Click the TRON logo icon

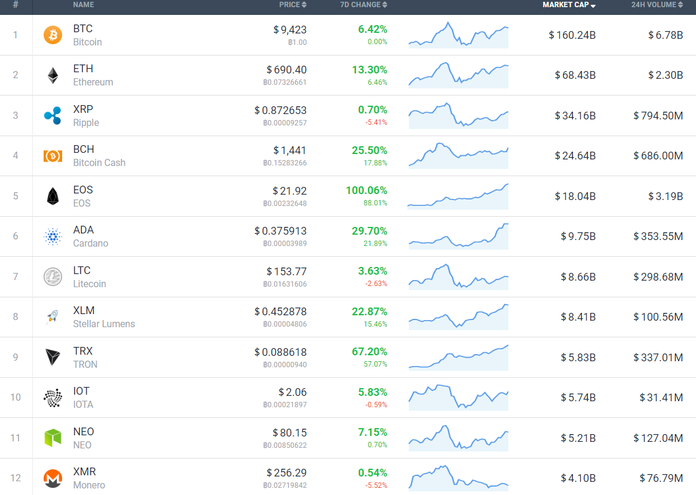click(53, 357)
